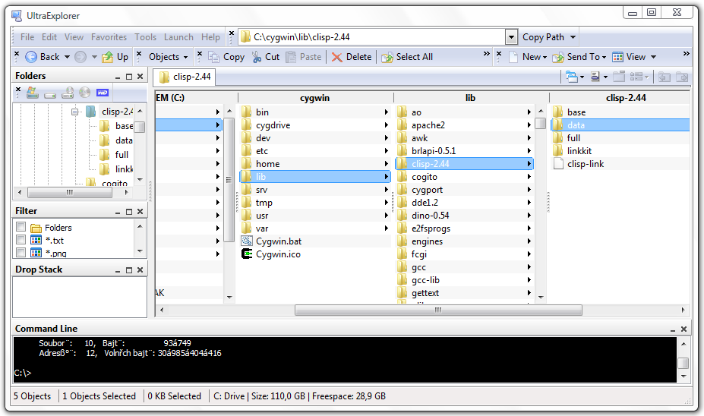Tick the Folders filter checkbox

click(x=21, y=227)
